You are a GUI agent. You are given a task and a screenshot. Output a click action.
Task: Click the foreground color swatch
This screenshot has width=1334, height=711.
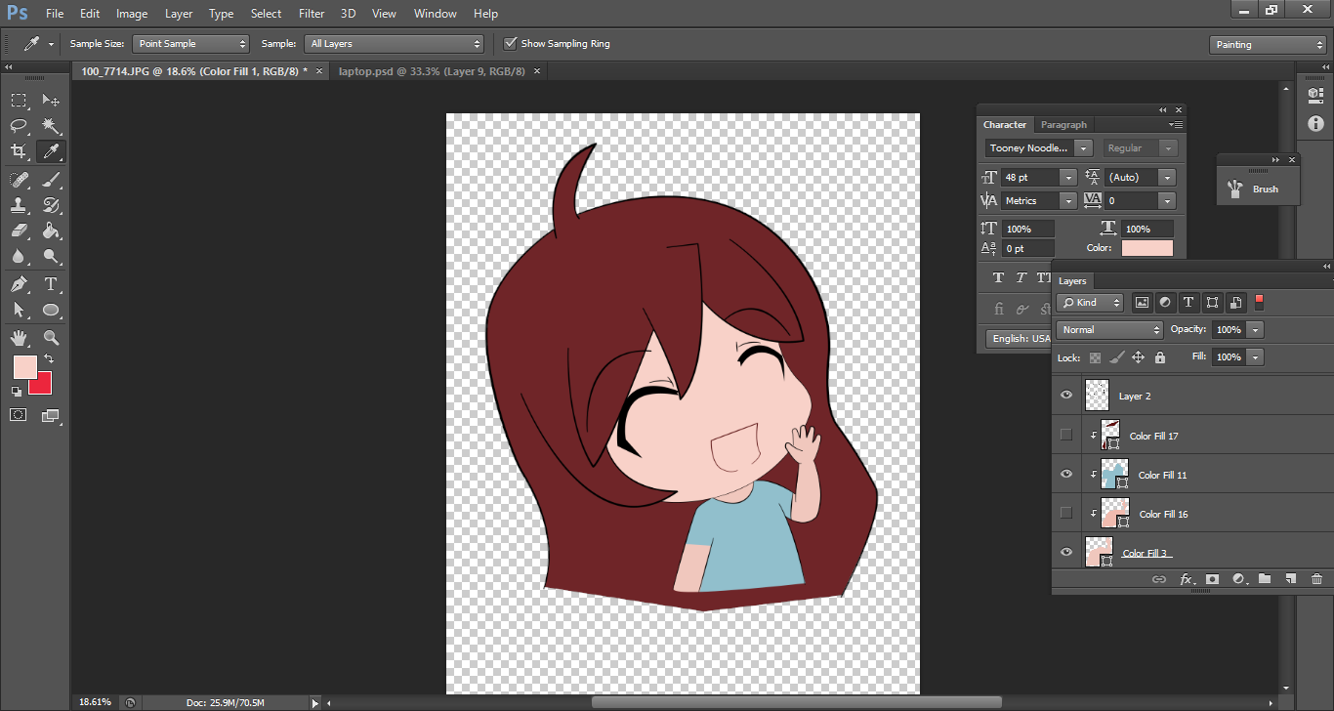pyautogui.click(x=24, y=367)
